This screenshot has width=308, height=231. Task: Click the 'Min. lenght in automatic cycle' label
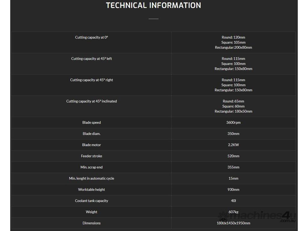(91, 178)
